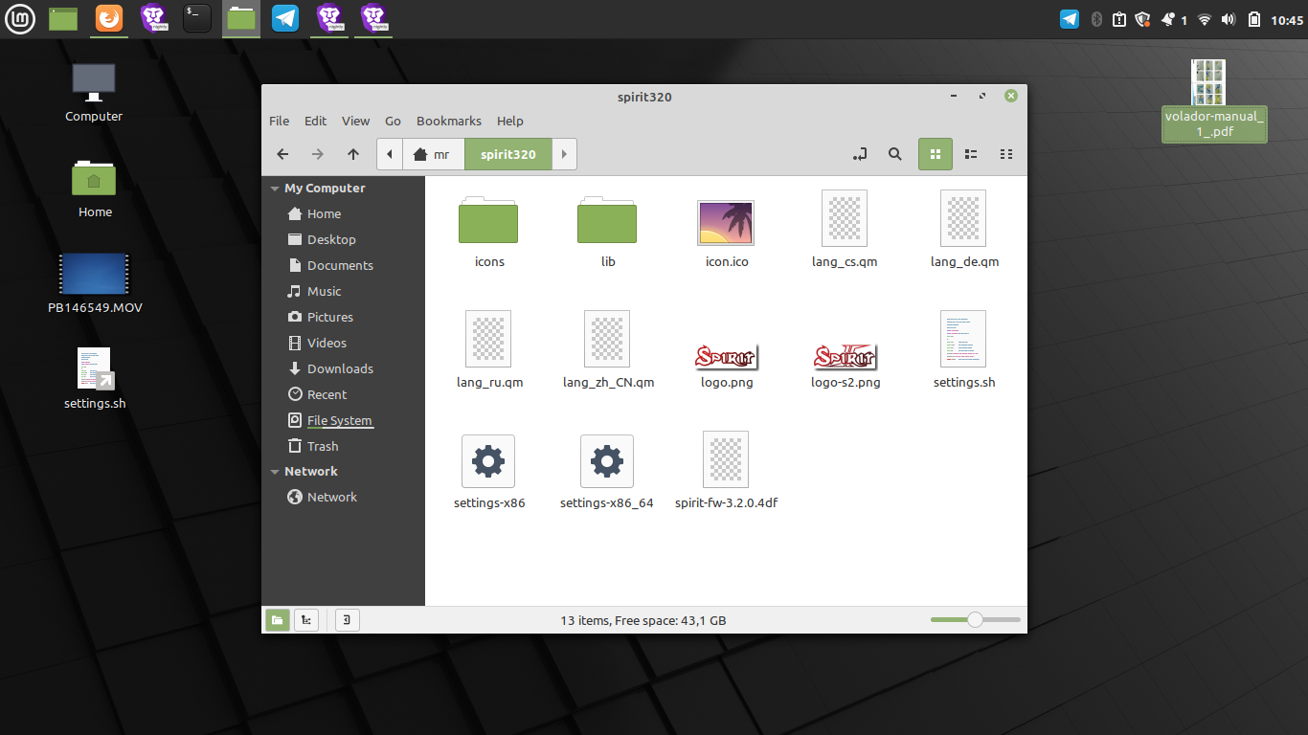1308x735 pixels.
Task: Click the mr home path button
Action: coord(432,154)
